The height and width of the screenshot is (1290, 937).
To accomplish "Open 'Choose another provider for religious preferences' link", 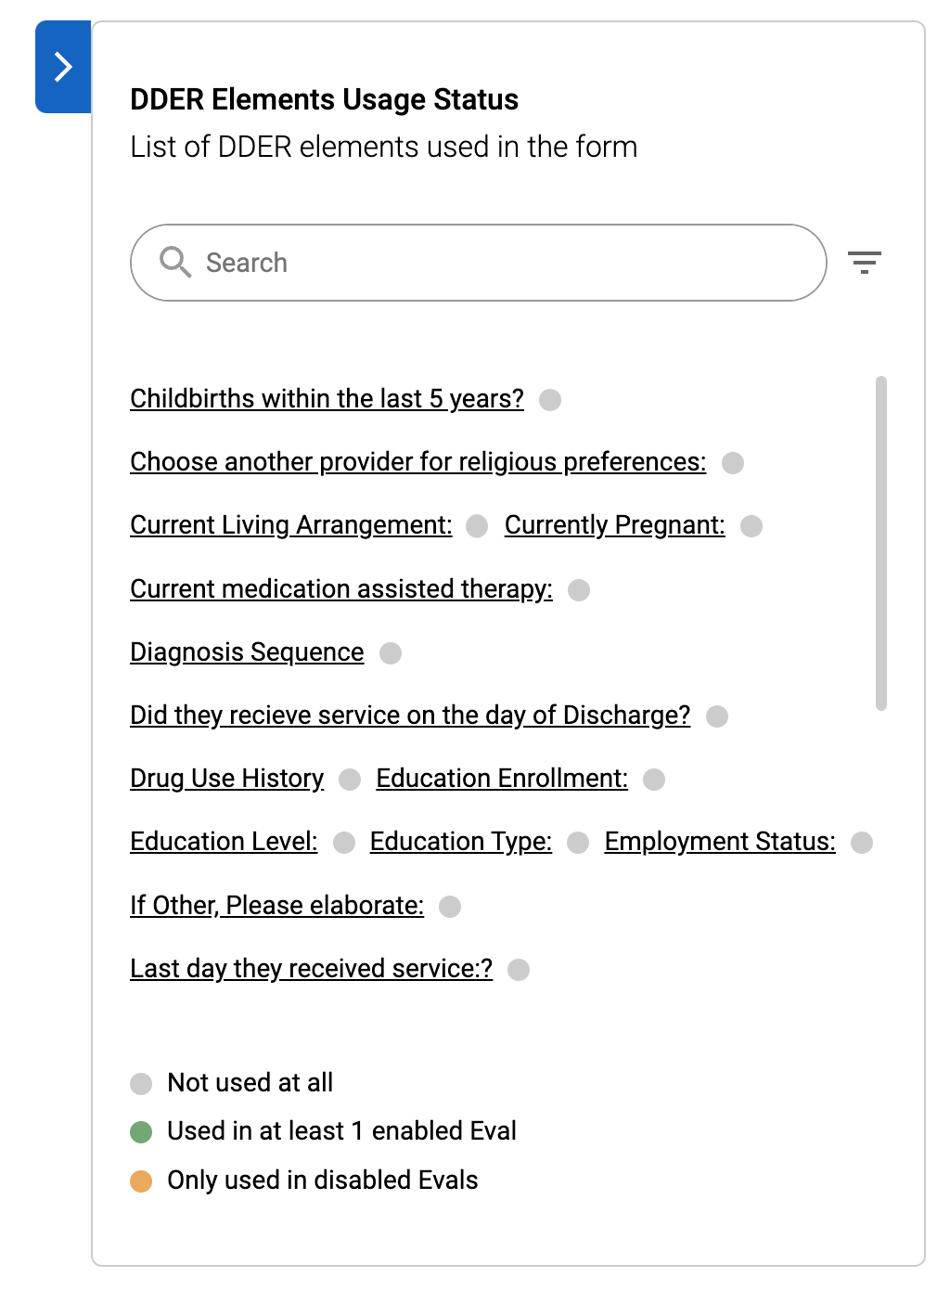I will point(417,462).
